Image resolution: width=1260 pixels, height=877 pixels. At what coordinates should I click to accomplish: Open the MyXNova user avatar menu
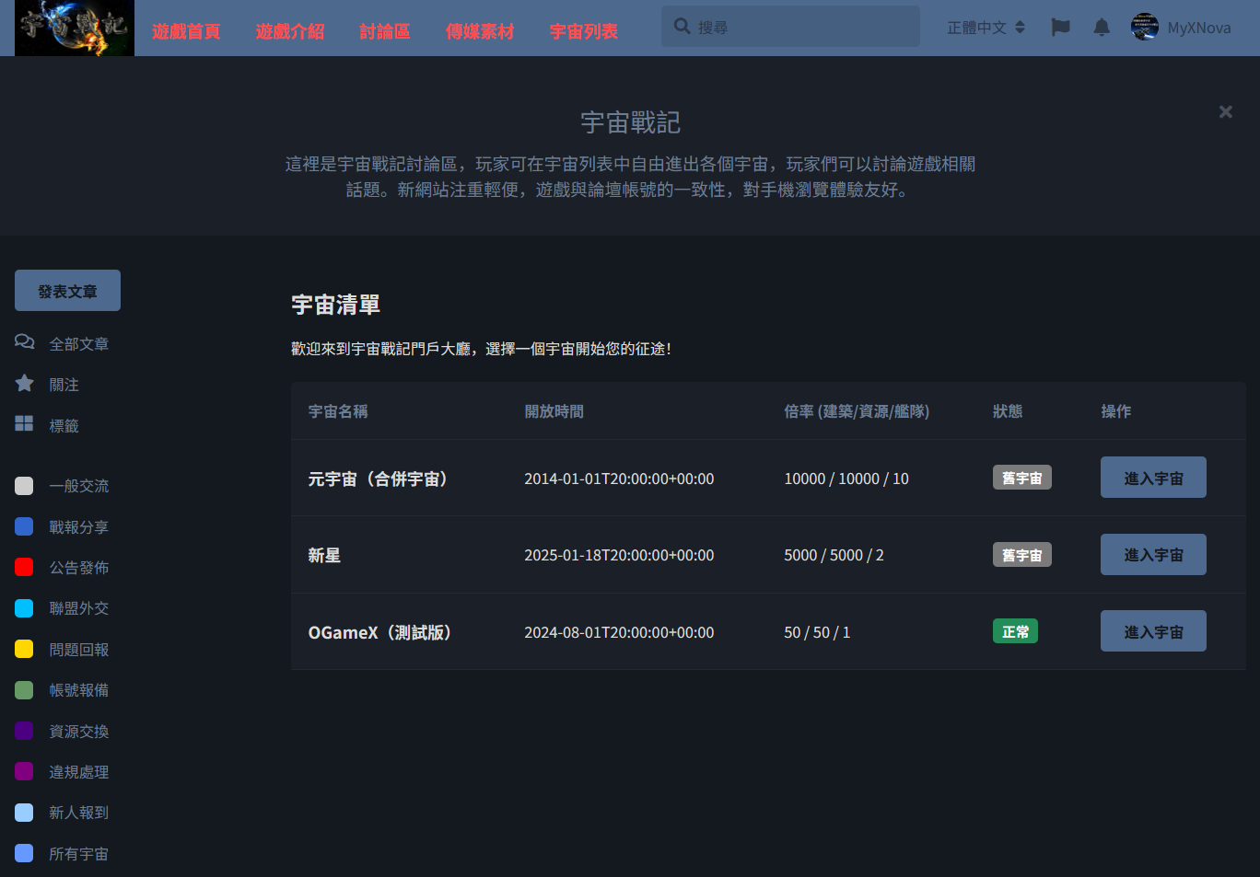(1144, 28)
